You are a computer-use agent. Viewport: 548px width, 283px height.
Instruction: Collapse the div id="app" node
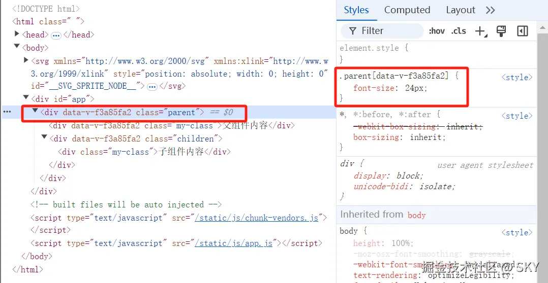(25, 97)
